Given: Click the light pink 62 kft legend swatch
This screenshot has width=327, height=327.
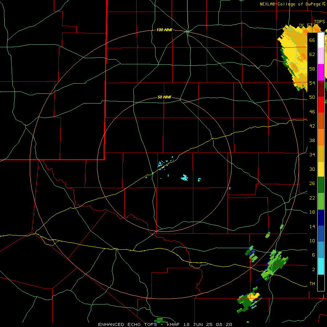Looking at the screenshot, I should (x=321, y=56).
